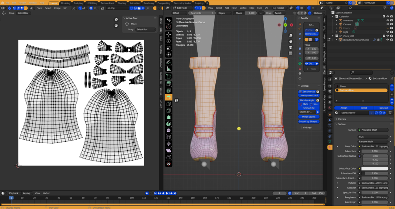Click the Zen UV help question mark icon

[x=300, y=78]
